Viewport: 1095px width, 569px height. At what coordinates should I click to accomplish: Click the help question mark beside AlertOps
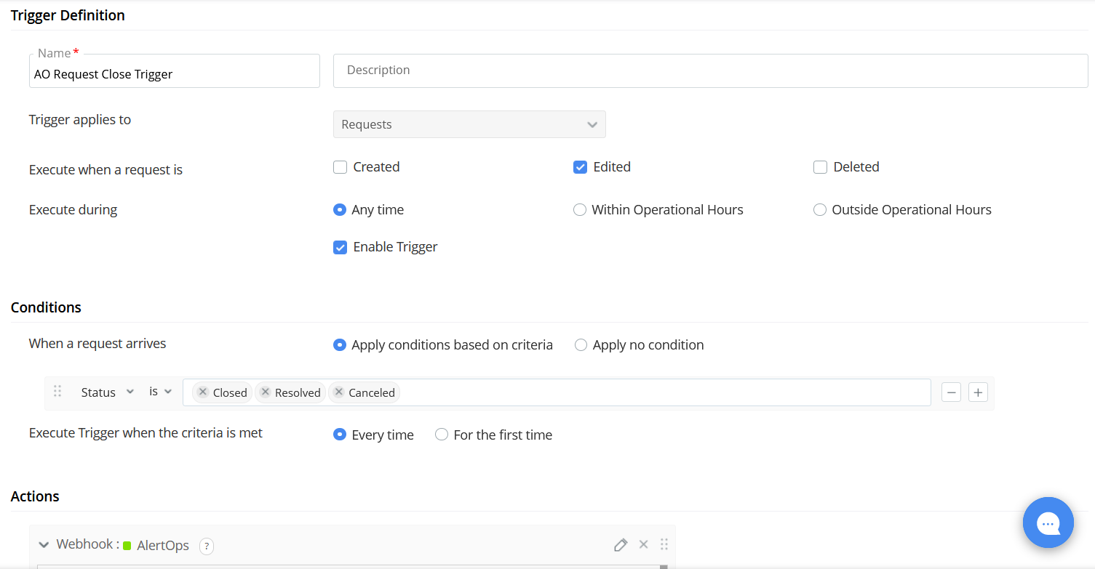click(x=207, y=546)
